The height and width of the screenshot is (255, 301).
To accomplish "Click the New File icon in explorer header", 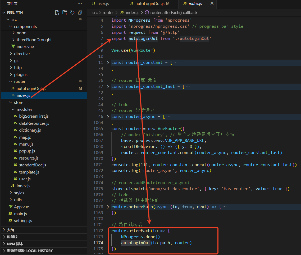I will click(57, 13).
